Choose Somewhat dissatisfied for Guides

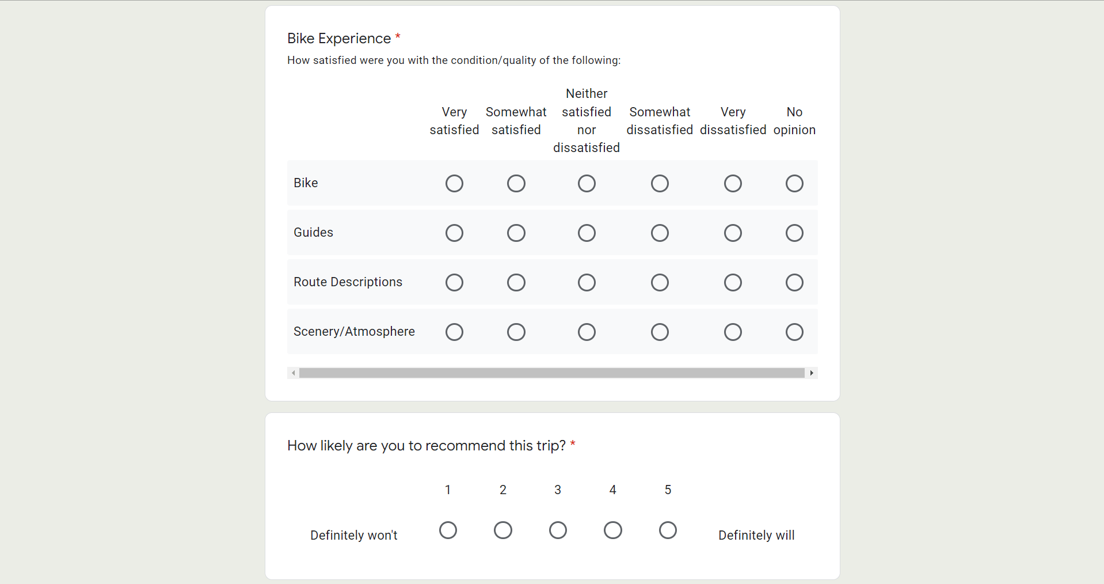point(660,233)
